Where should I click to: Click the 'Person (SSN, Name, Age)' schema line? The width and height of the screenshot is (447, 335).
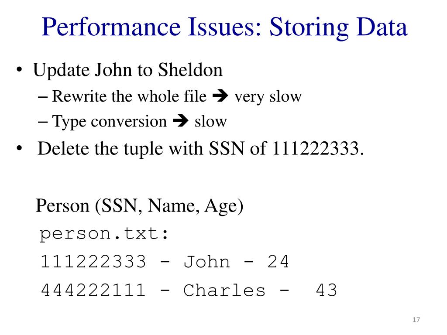(139, 206)
